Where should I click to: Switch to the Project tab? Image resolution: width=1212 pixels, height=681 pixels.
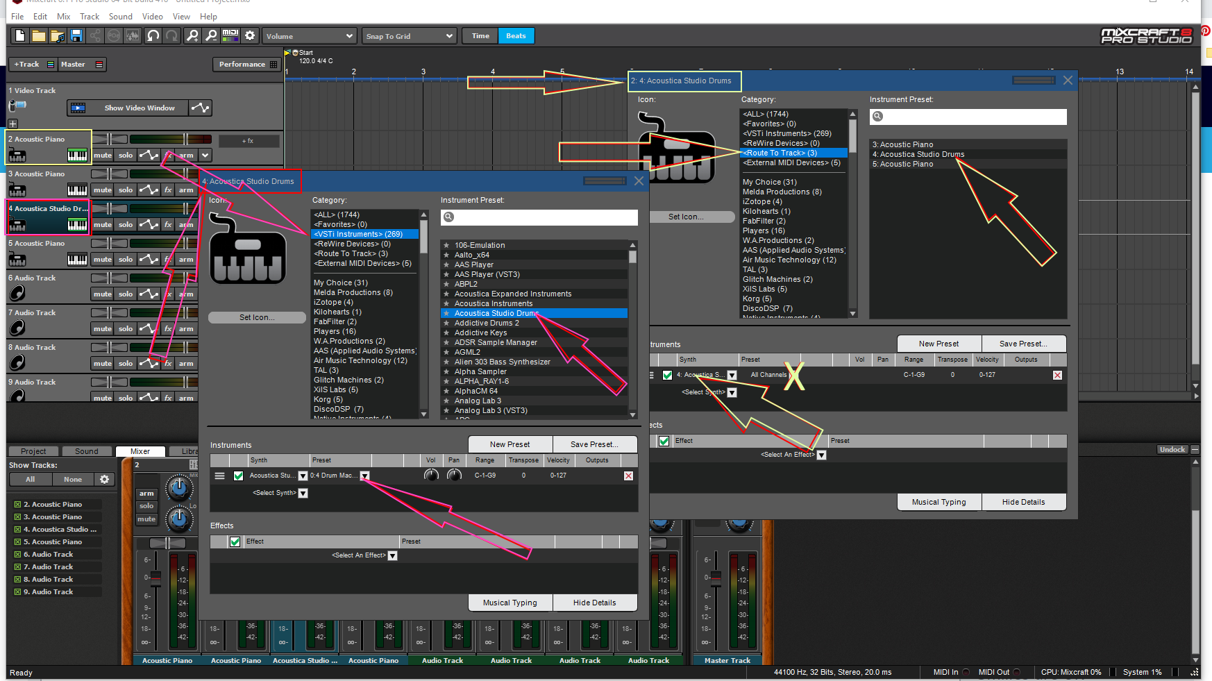pyautogui.click(x=33, y=451)
